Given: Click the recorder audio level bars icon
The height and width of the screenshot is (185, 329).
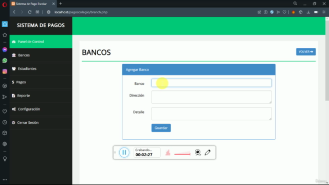Looking at the screenshot, I should click(168, 153).
